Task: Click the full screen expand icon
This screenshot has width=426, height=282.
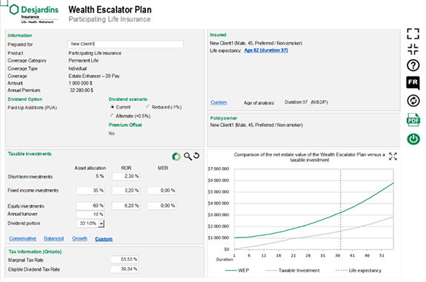Action: 413,33
